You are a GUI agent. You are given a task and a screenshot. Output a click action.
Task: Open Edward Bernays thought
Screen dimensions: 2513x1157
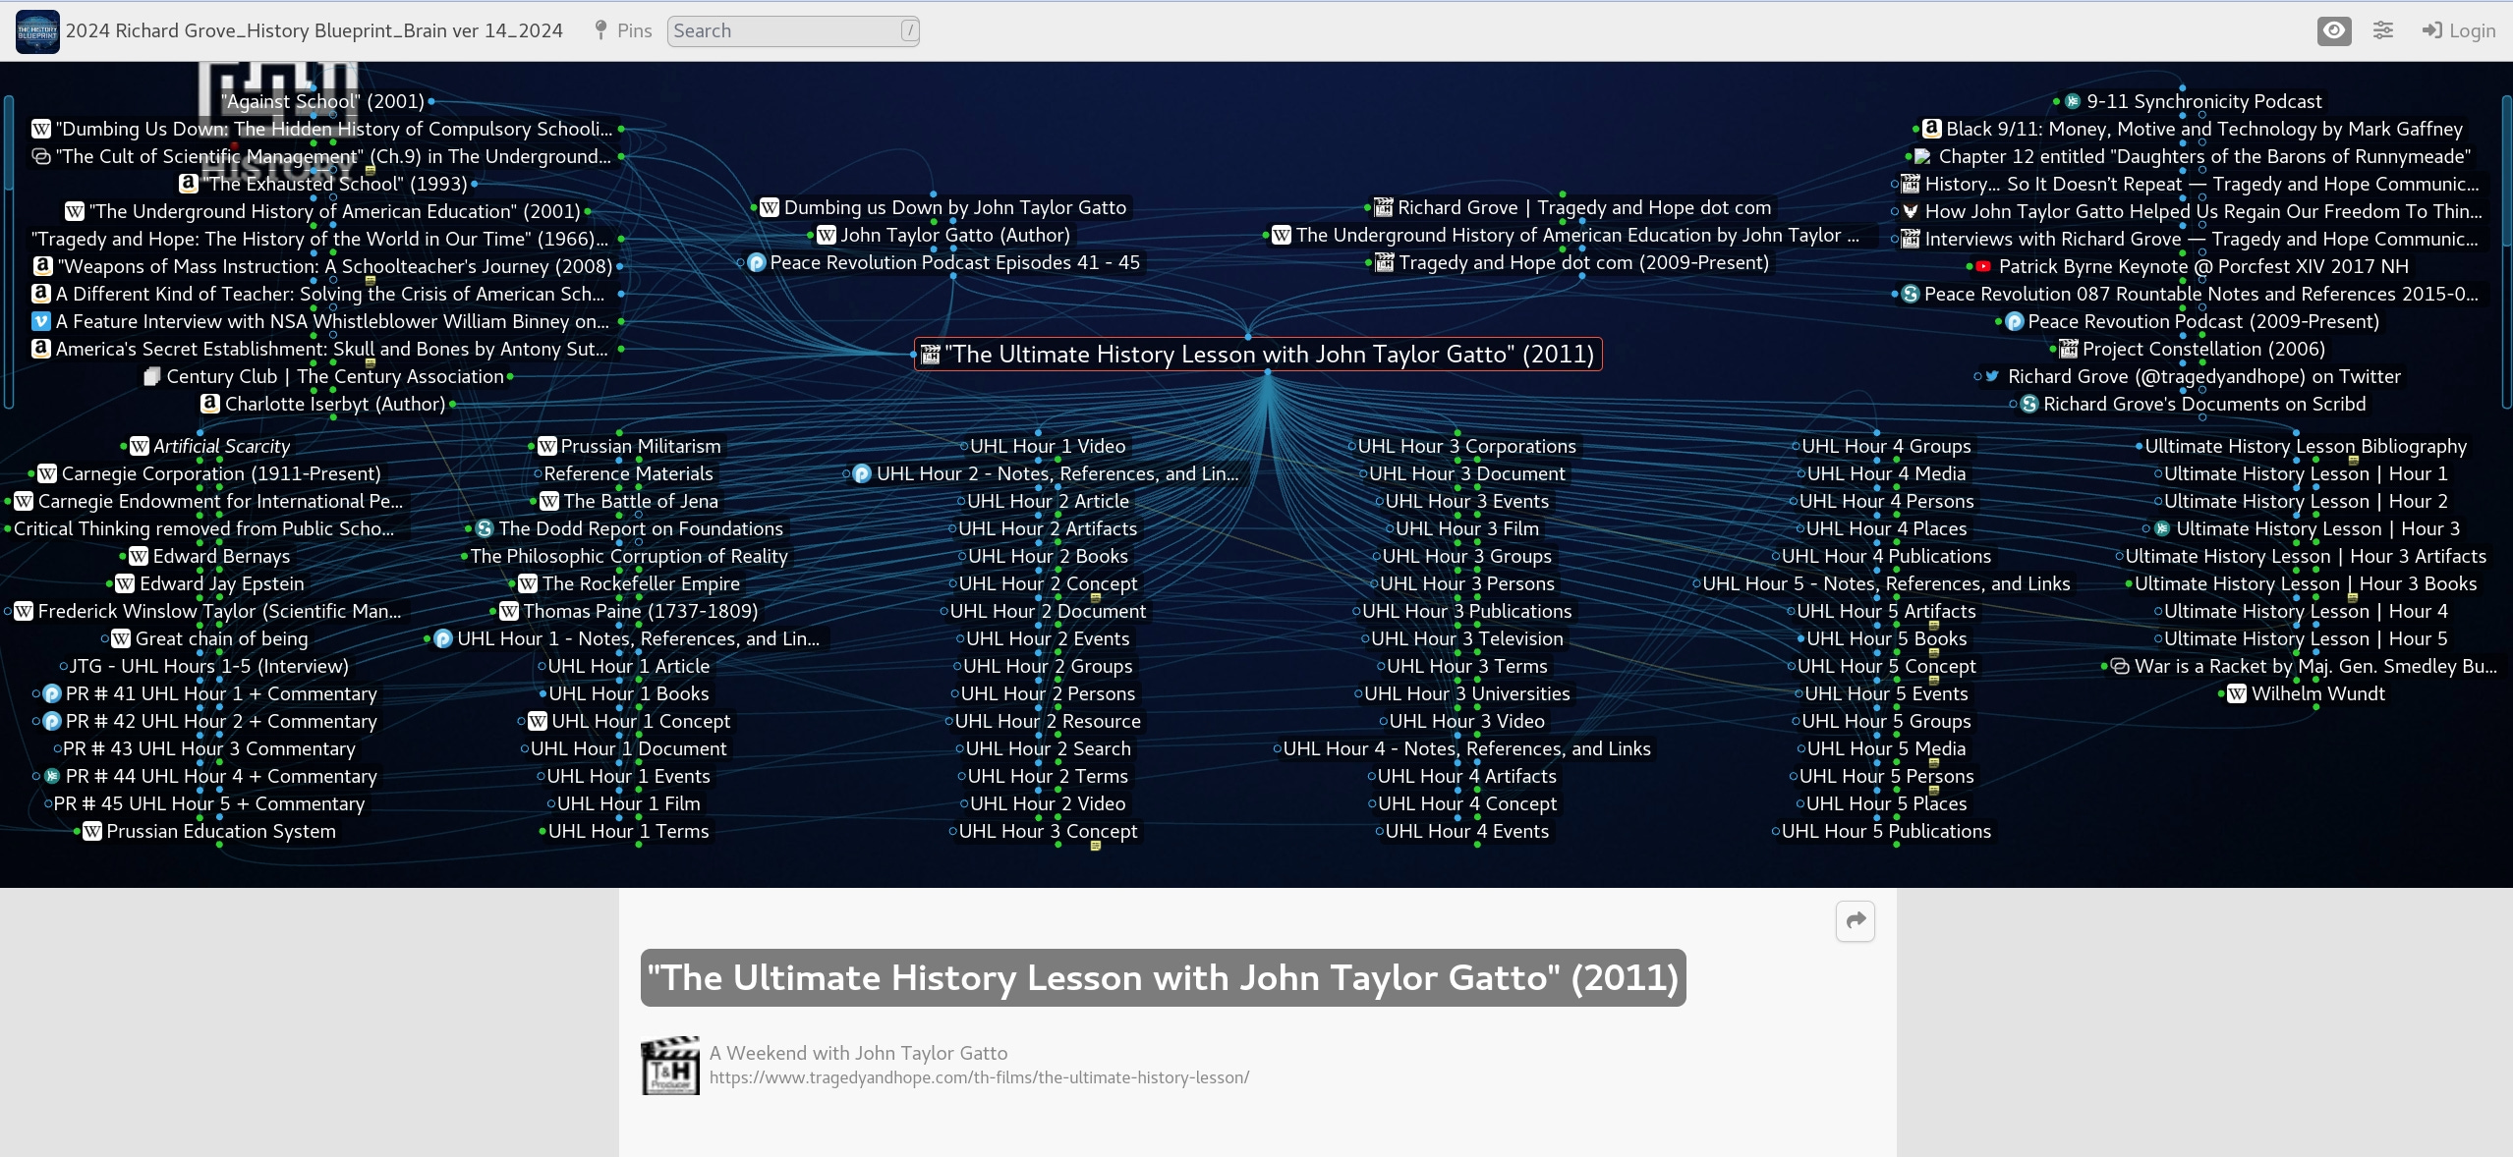coord(221,556)
